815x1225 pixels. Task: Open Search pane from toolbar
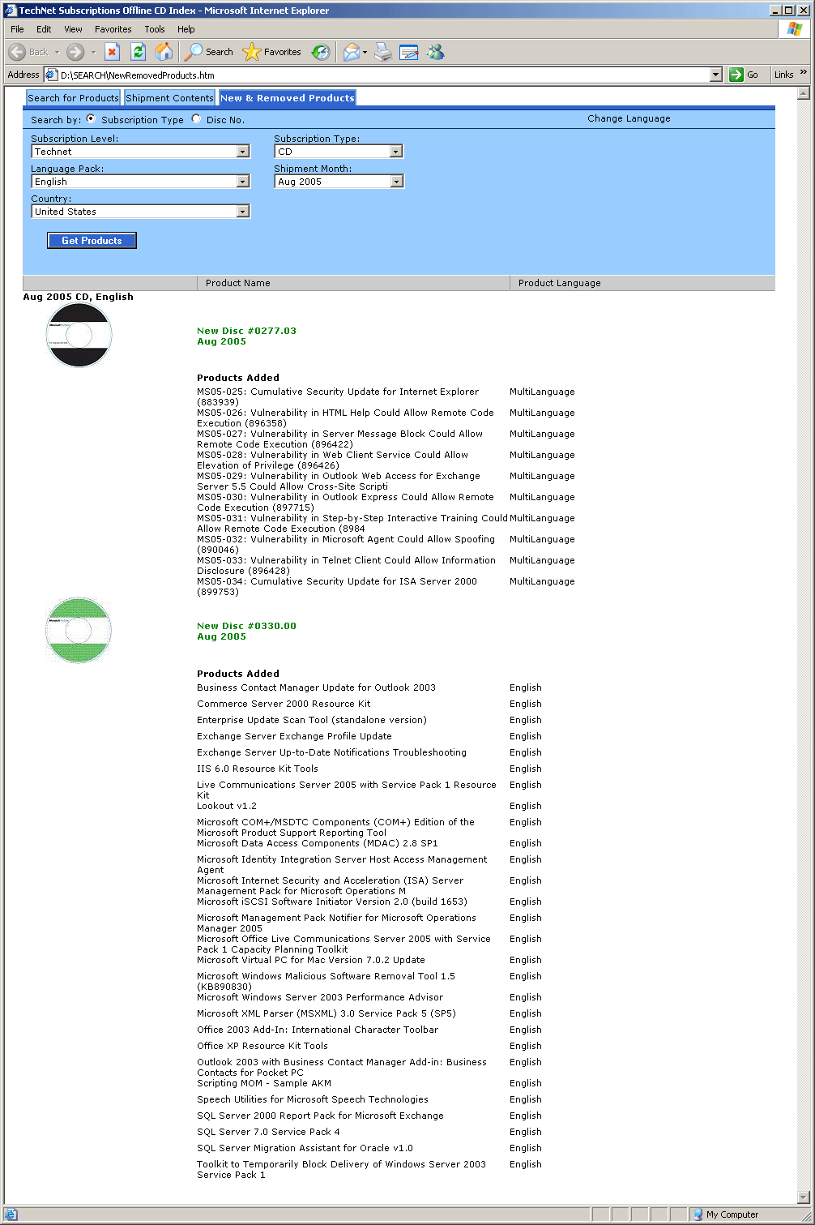click(209, 52)
